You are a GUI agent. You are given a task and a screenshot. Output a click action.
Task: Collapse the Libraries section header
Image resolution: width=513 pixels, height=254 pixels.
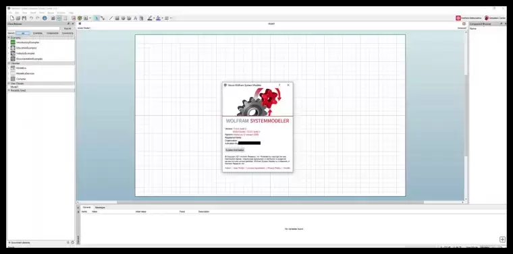click(x=41, y=63)
